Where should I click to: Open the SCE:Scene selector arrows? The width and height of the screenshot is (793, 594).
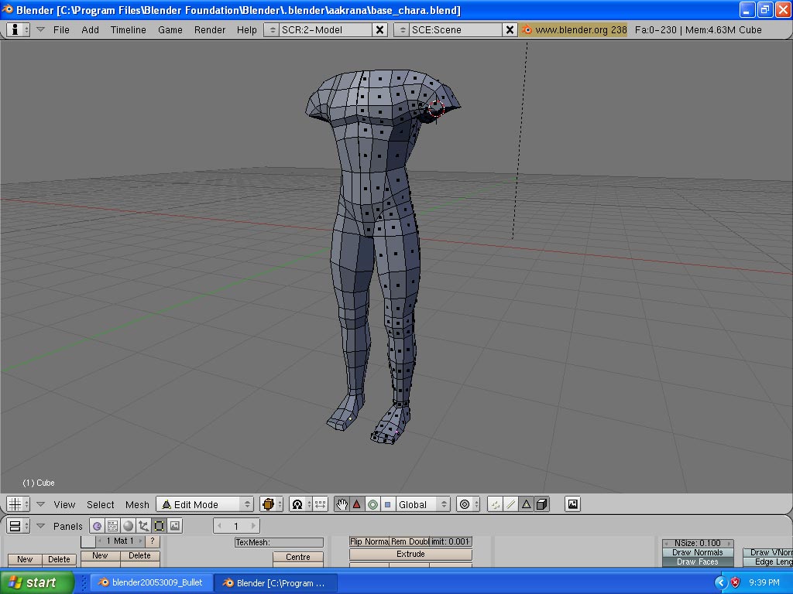(403, 30)
